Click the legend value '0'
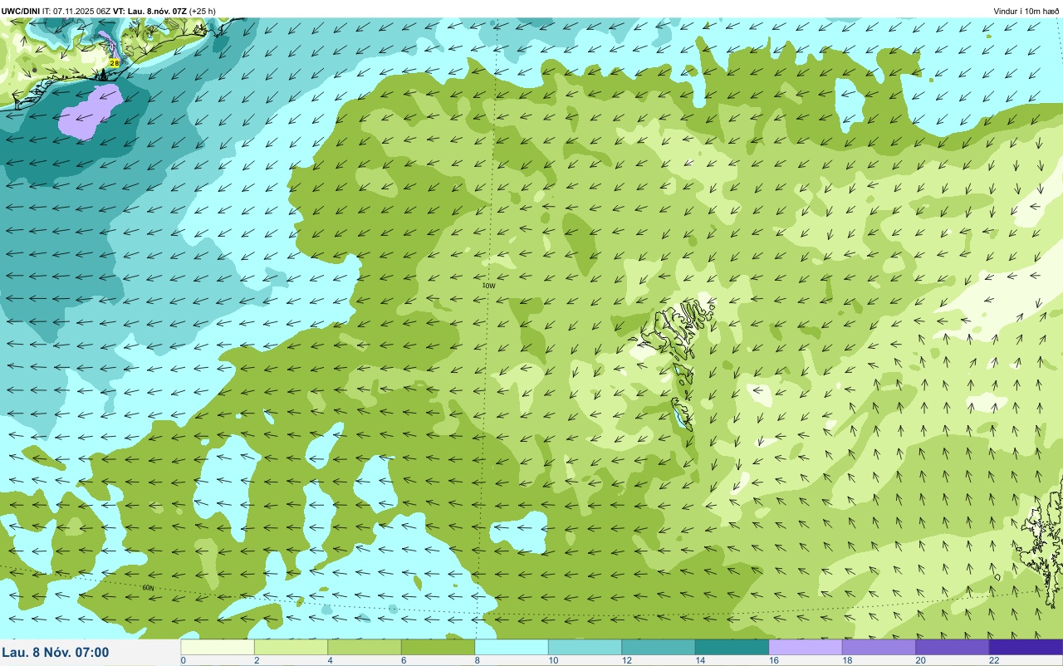1063x666 pixels. pos(183,660)
